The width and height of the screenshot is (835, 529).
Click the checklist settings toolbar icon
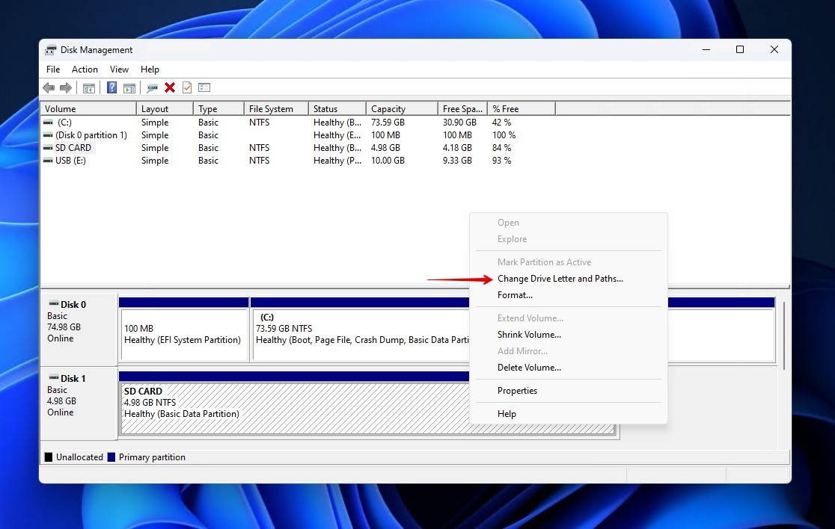(204, 88)
